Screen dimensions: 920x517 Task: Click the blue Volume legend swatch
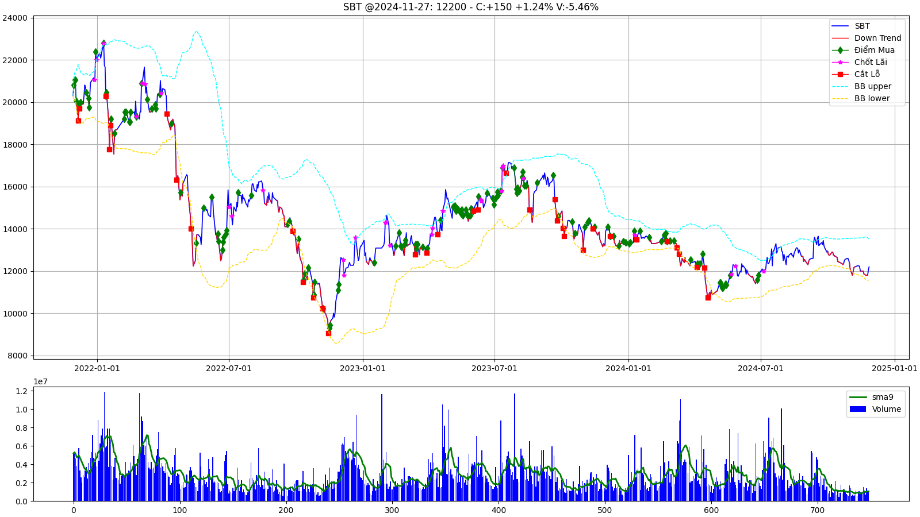click(x=858, y=409)
